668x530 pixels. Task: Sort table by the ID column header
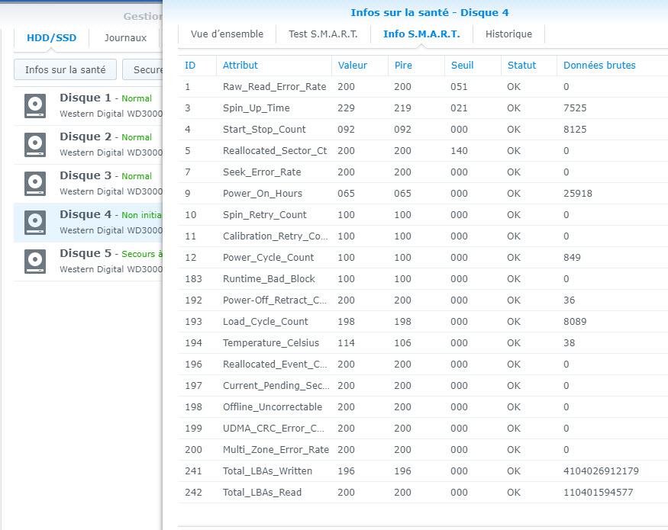click(x=190, y=66)
